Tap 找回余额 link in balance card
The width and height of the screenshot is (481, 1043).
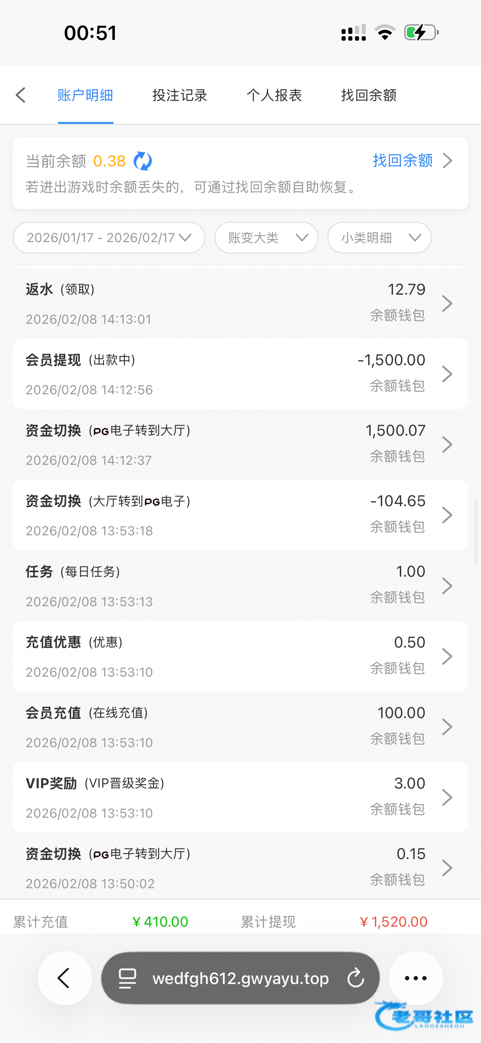click(403, 161)
